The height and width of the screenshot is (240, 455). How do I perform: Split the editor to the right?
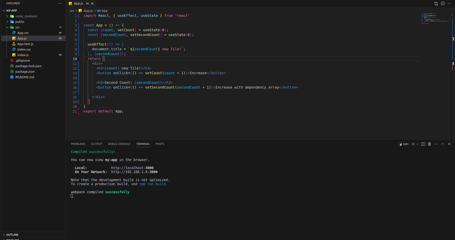point(443,4)
